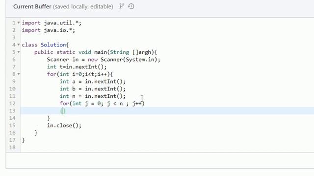Click the 'import java.util.*;' line

pos(52,23)
